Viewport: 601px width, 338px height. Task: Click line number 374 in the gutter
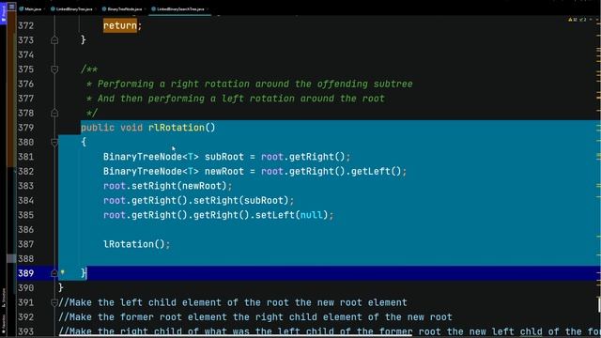pyautogui.click(x=25, y=54)
